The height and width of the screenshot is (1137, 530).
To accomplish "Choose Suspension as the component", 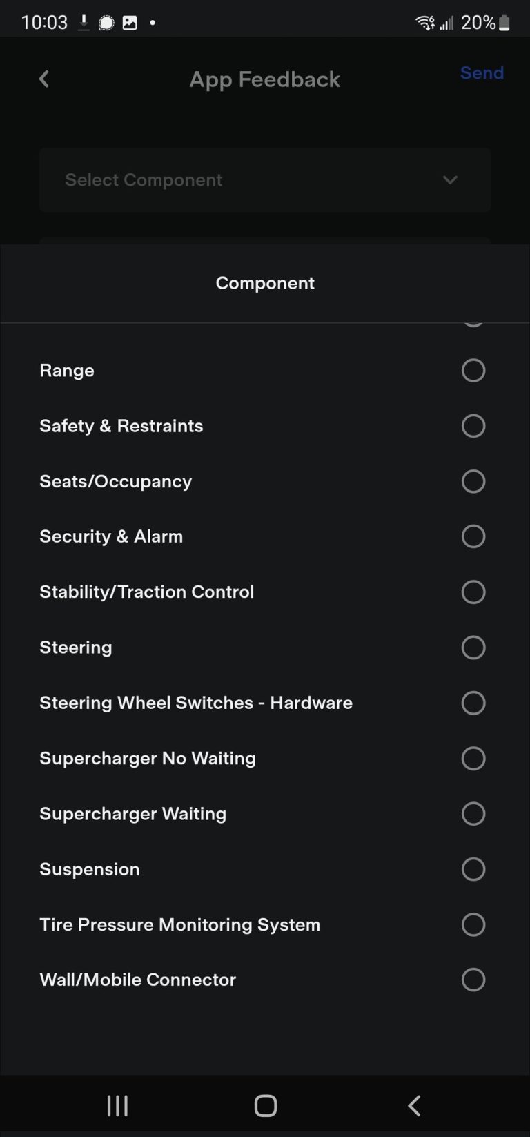I will coord(473,869).
